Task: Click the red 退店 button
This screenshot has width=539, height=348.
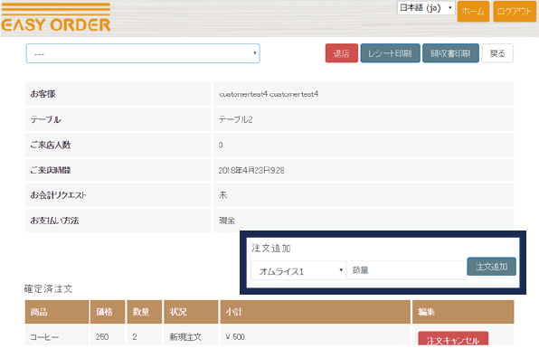Action: pyautogui.click(x=341, y=53)
